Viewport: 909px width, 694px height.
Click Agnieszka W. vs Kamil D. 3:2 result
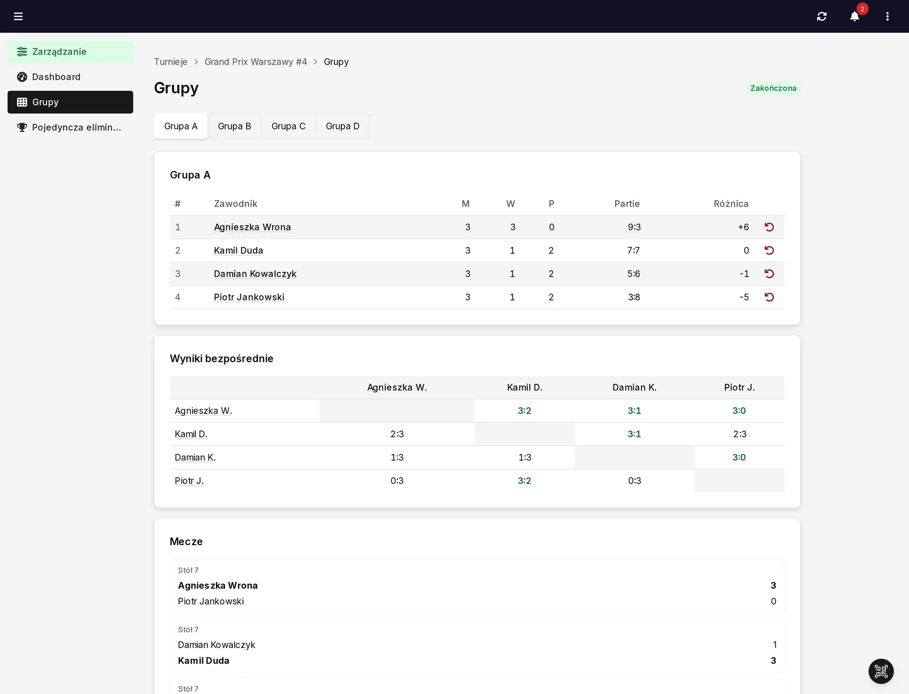(524, 411)
